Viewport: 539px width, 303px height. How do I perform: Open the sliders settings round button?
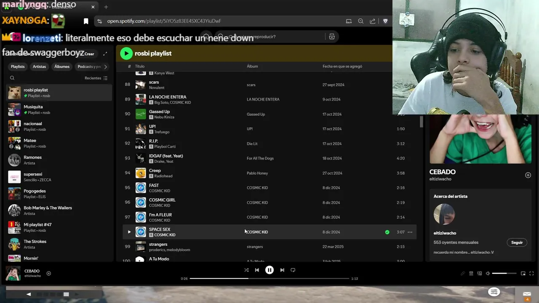(x=494, y=292)
